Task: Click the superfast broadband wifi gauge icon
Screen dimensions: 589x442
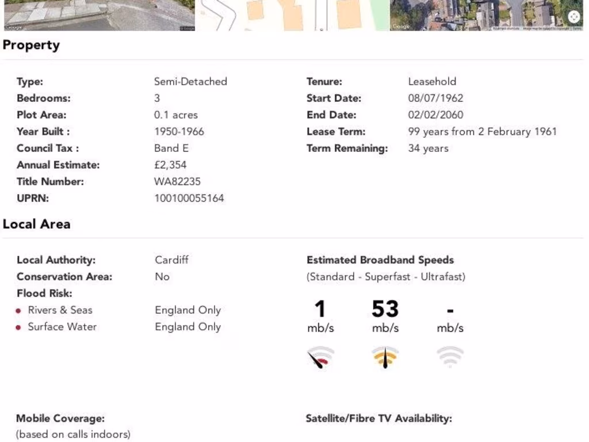Action: click(385, 357)
